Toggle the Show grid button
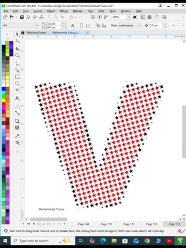Screen dimensions: 186x248 point(149,17)
